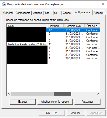The height and width of the screenshot is (118, 107).
Task: Select the highlighted revision 12 row
Action: [x=53, y=30]
